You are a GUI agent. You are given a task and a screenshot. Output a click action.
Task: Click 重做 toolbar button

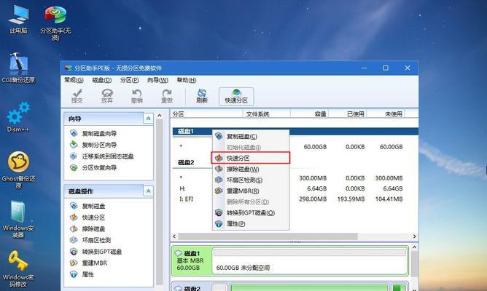[x=167, y=96]
